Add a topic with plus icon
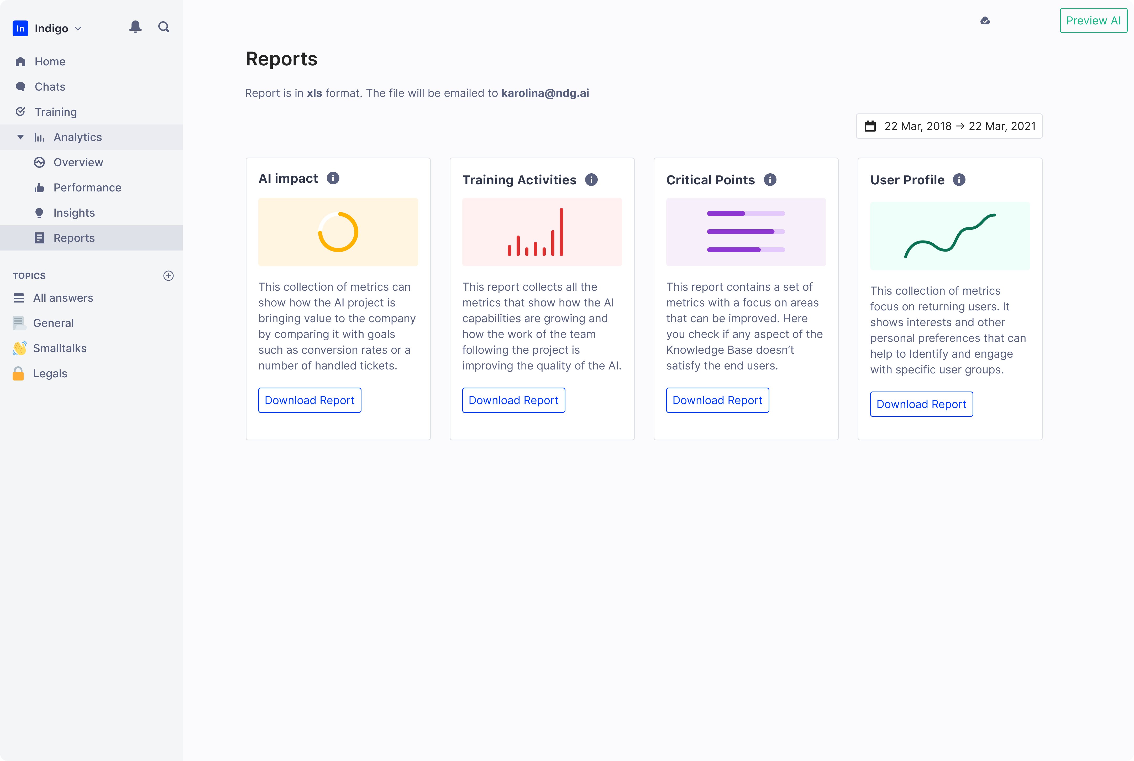 [168, 276]
